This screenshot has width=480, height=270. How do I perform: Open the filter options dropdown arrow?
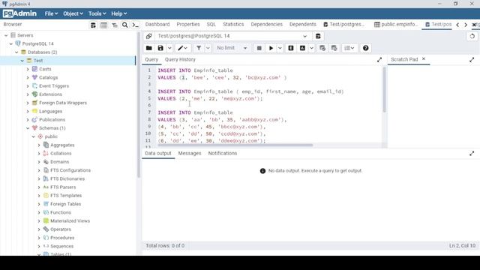pyautogui.click(x=208, y=48)
